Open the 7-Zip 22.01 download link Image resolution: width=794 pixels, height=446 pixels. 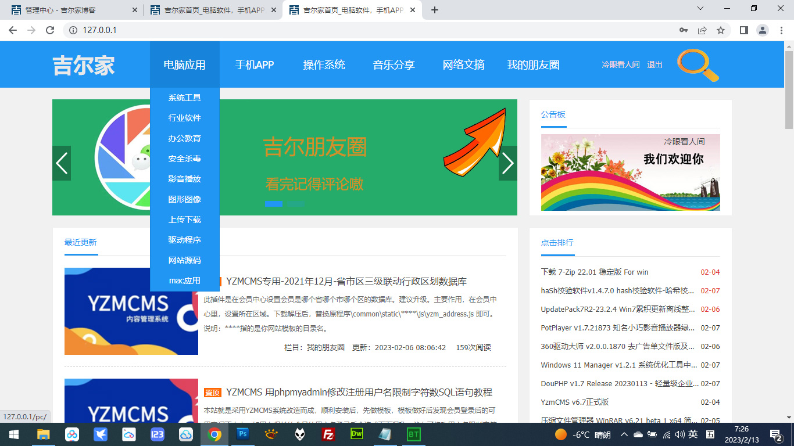point(594,272)
